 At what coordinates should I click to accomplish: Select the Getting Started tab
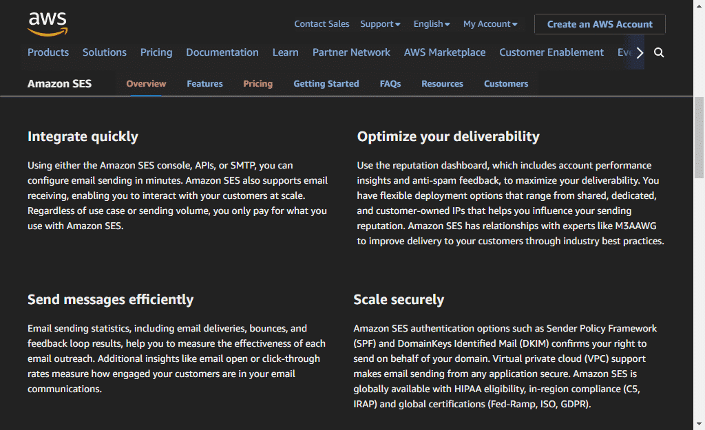coord(326,83)
